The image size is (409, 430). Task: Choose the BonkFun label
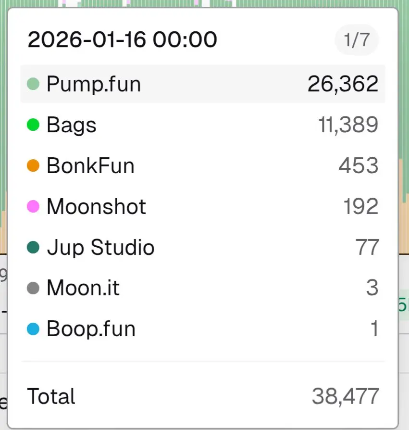click(x=90, y=166)
